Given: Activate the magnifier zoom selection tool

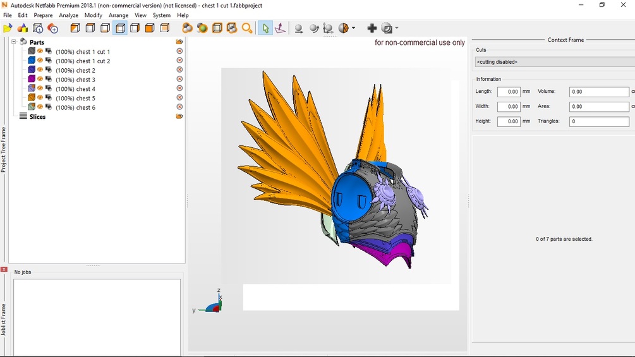Looking at the screenshot, I should tap(247, 28).
